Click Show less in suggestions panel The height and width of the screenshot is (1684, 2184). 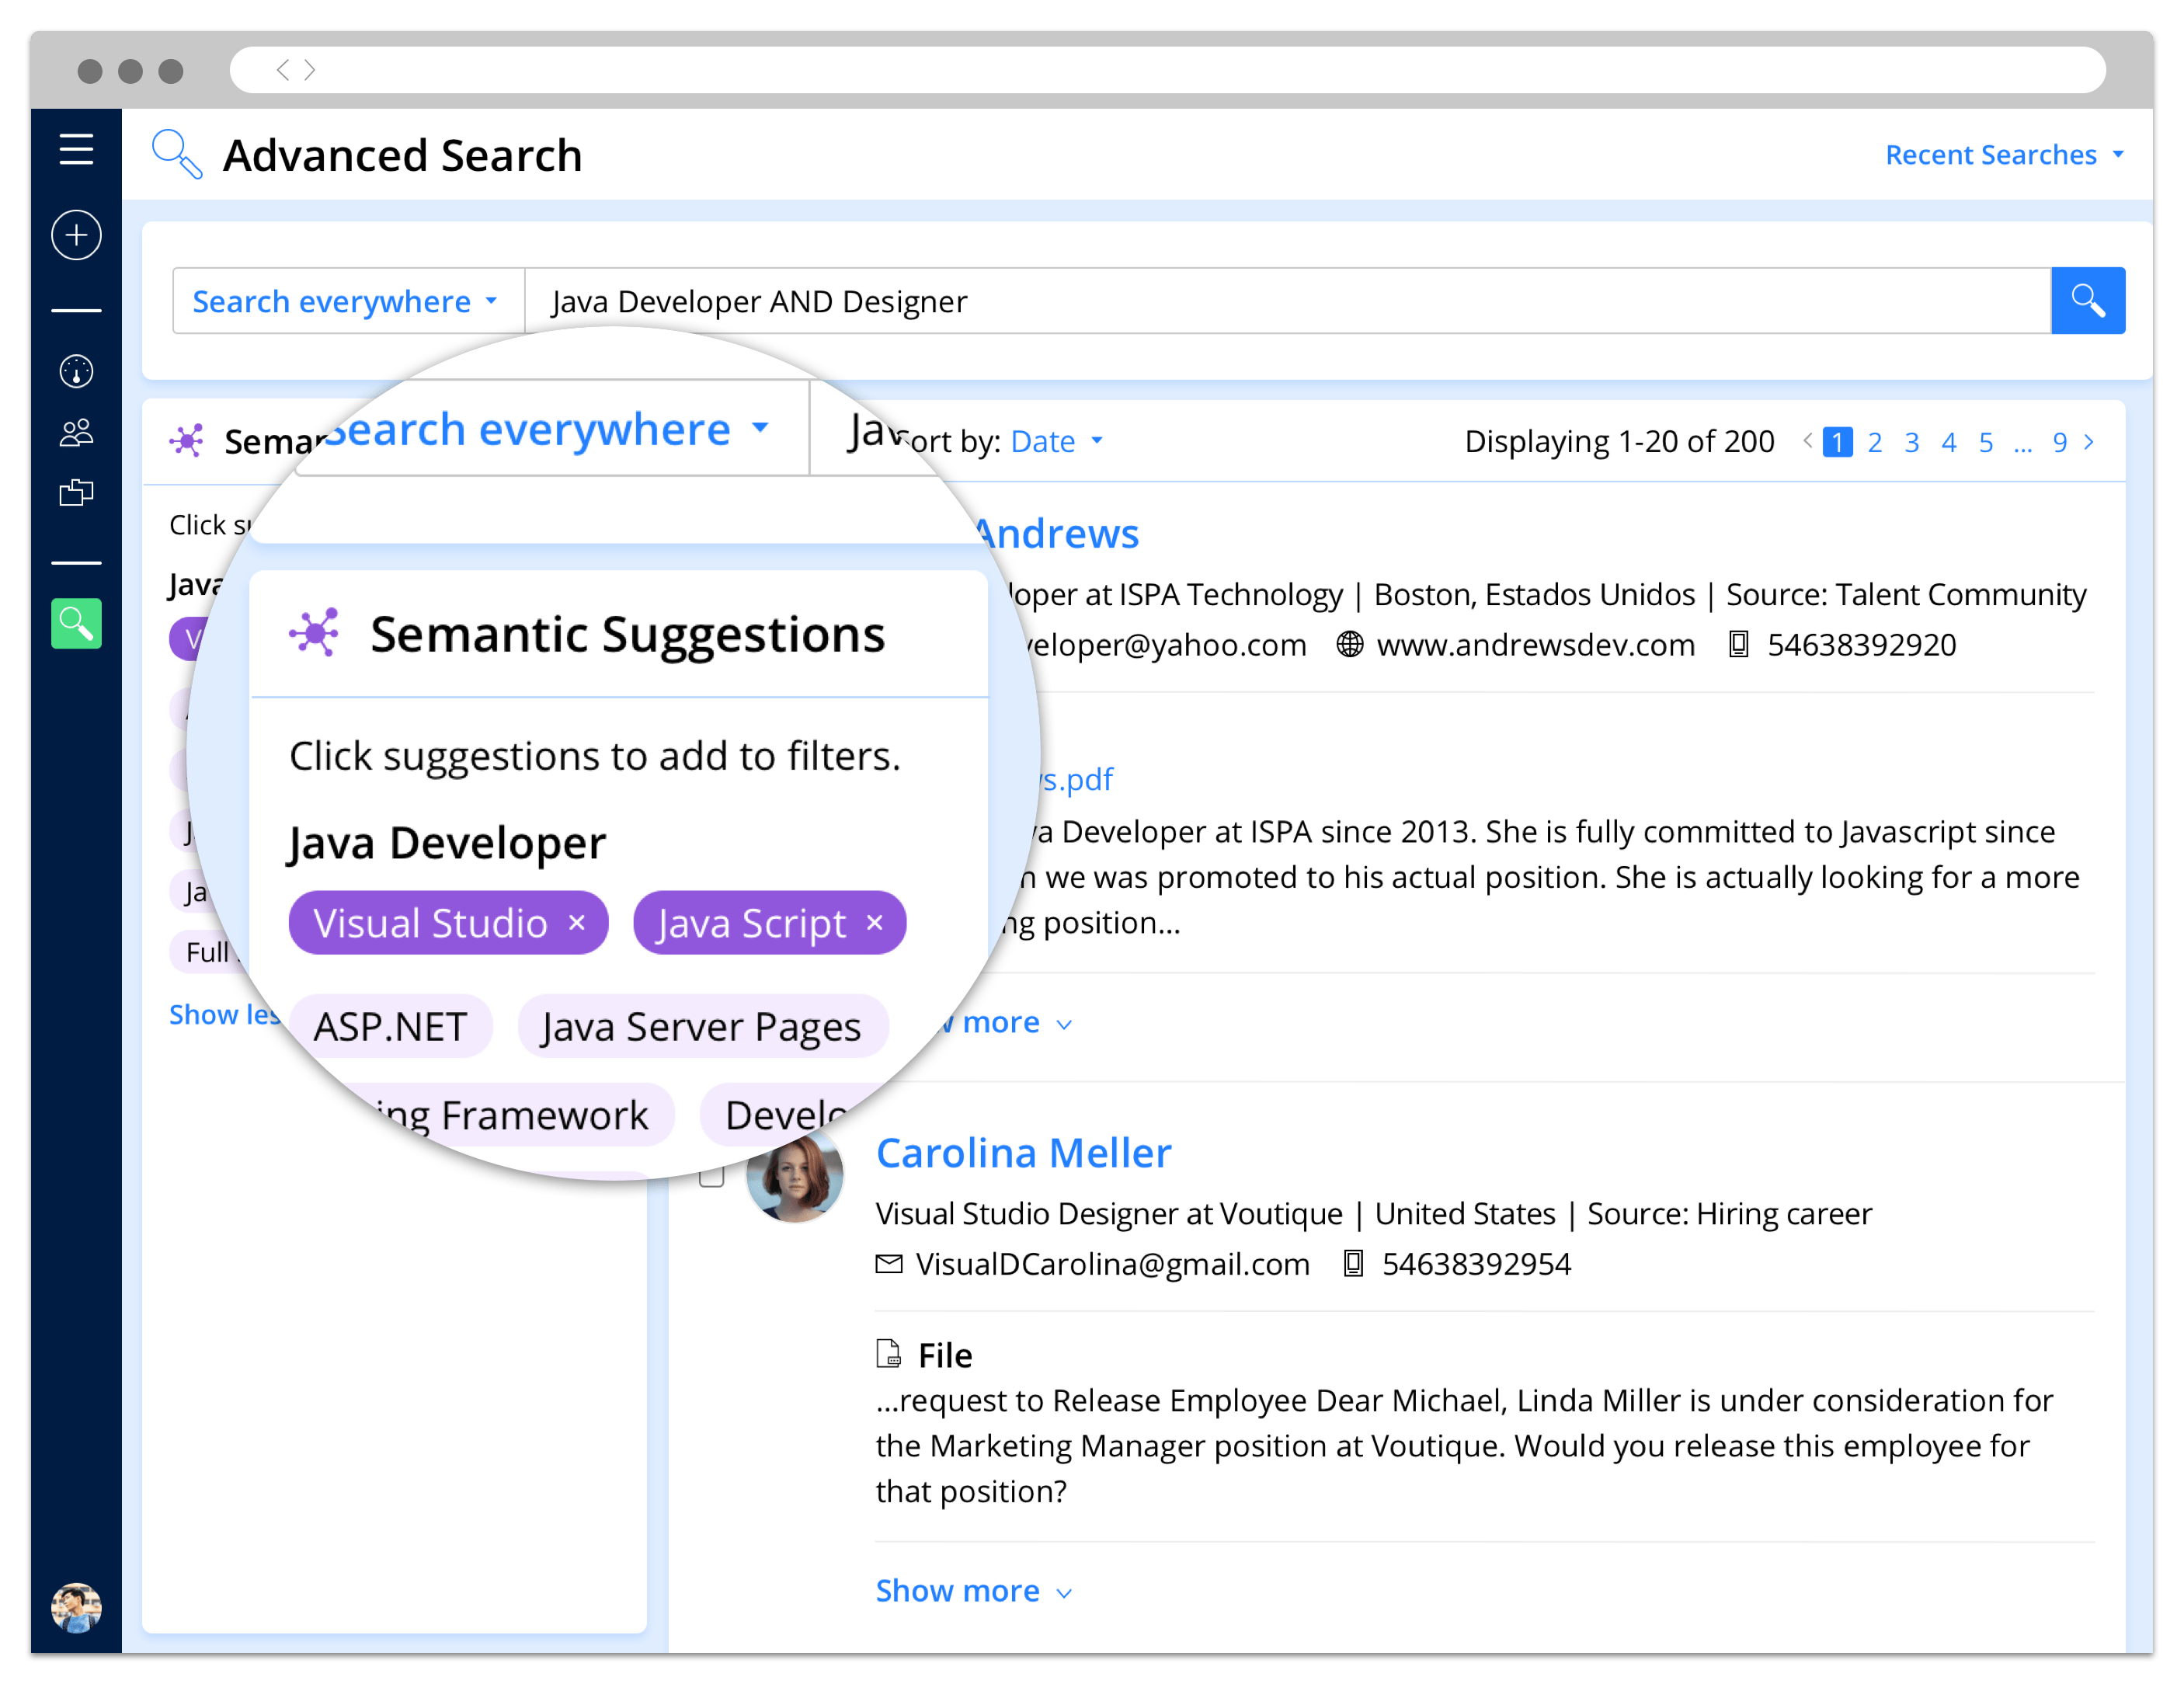(224, 1014)
